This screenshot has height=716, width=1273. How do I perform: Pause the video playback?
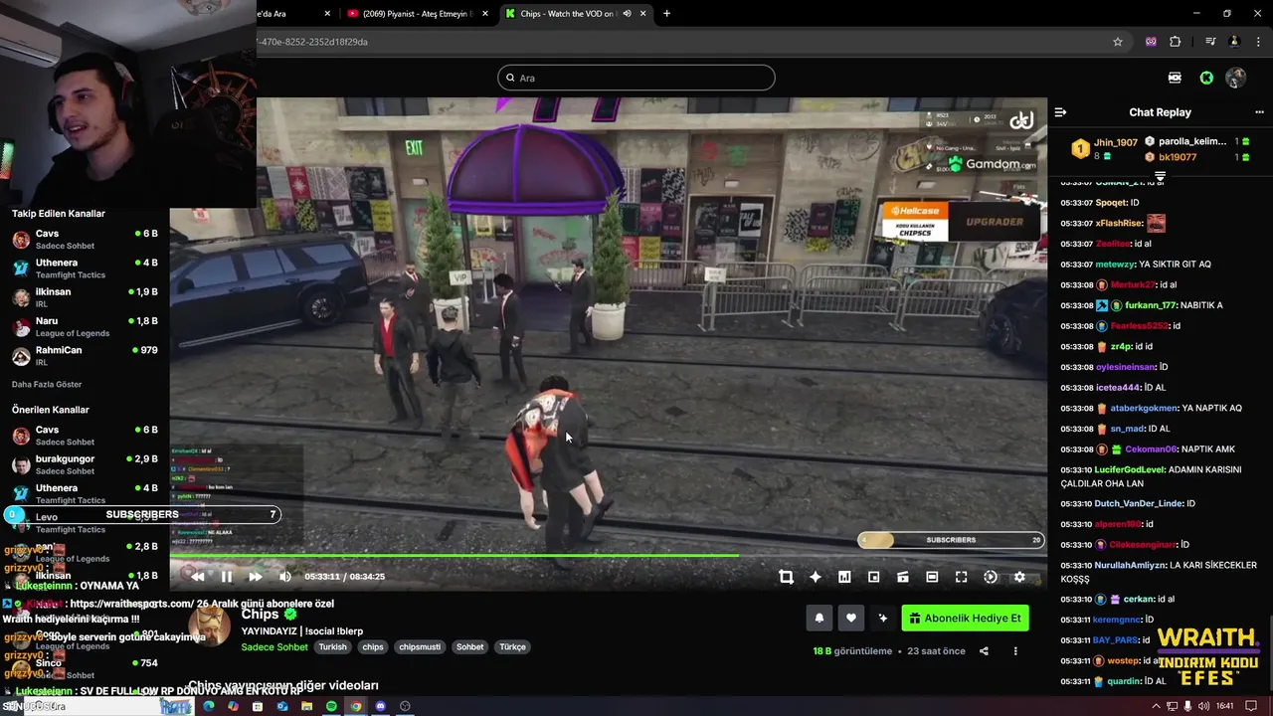(227, 577)
